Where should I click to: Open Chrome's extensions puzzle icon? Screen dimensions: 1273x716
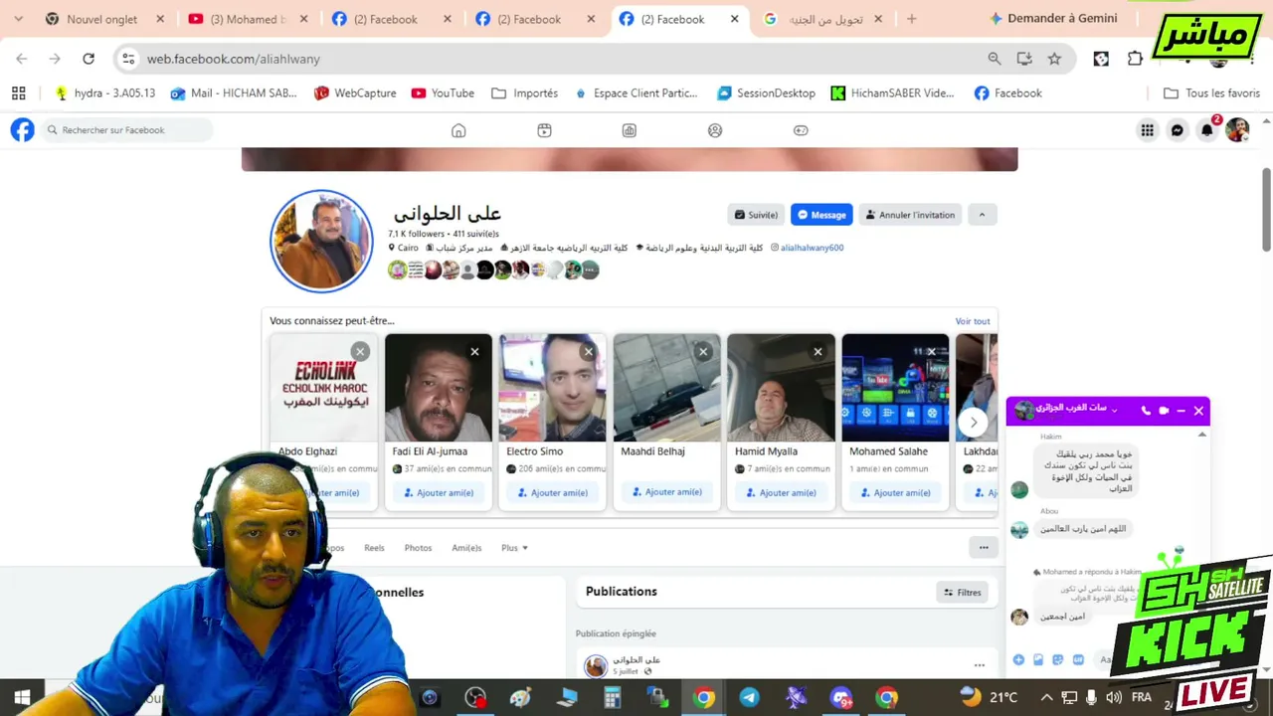[1135, 59]
